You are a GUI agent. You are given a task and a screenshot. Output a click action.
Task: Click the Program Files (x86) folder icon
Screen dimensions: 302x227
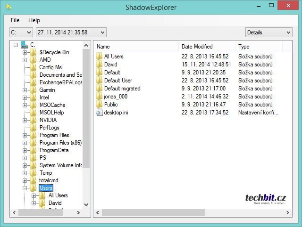(x=34, y=143)
